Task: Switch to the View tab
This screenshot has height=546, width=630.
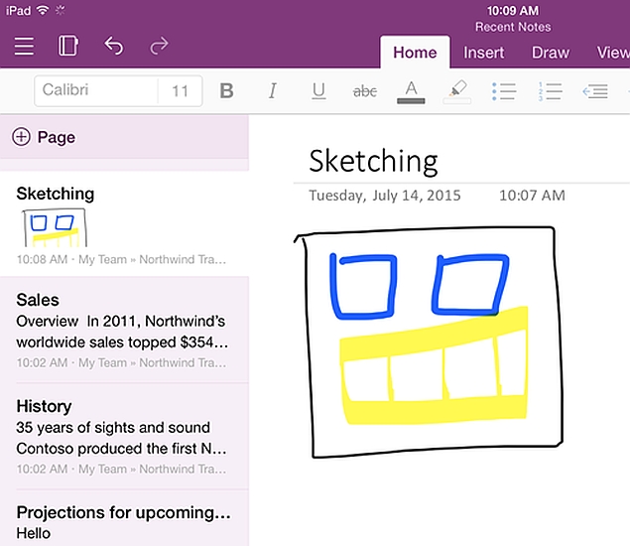Action: [x=613, y=53]
